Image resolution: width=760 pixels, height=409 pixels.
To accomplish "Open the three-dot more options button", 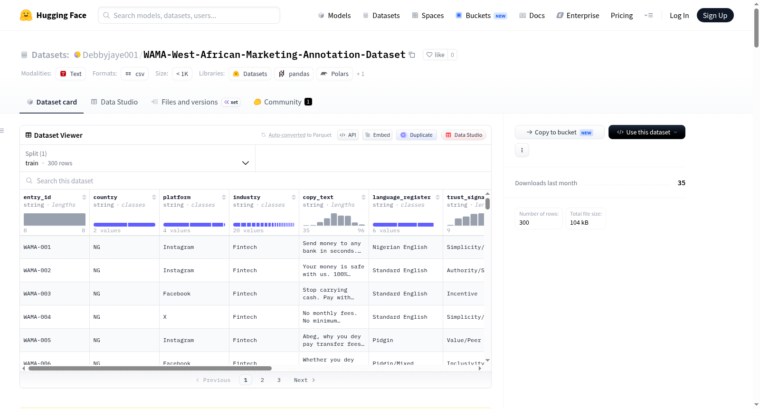I will point(522,150).
